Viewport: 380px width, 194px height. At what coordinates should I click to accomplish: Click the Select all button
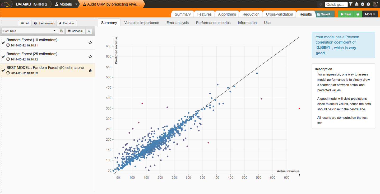click(x=75, y=31)
